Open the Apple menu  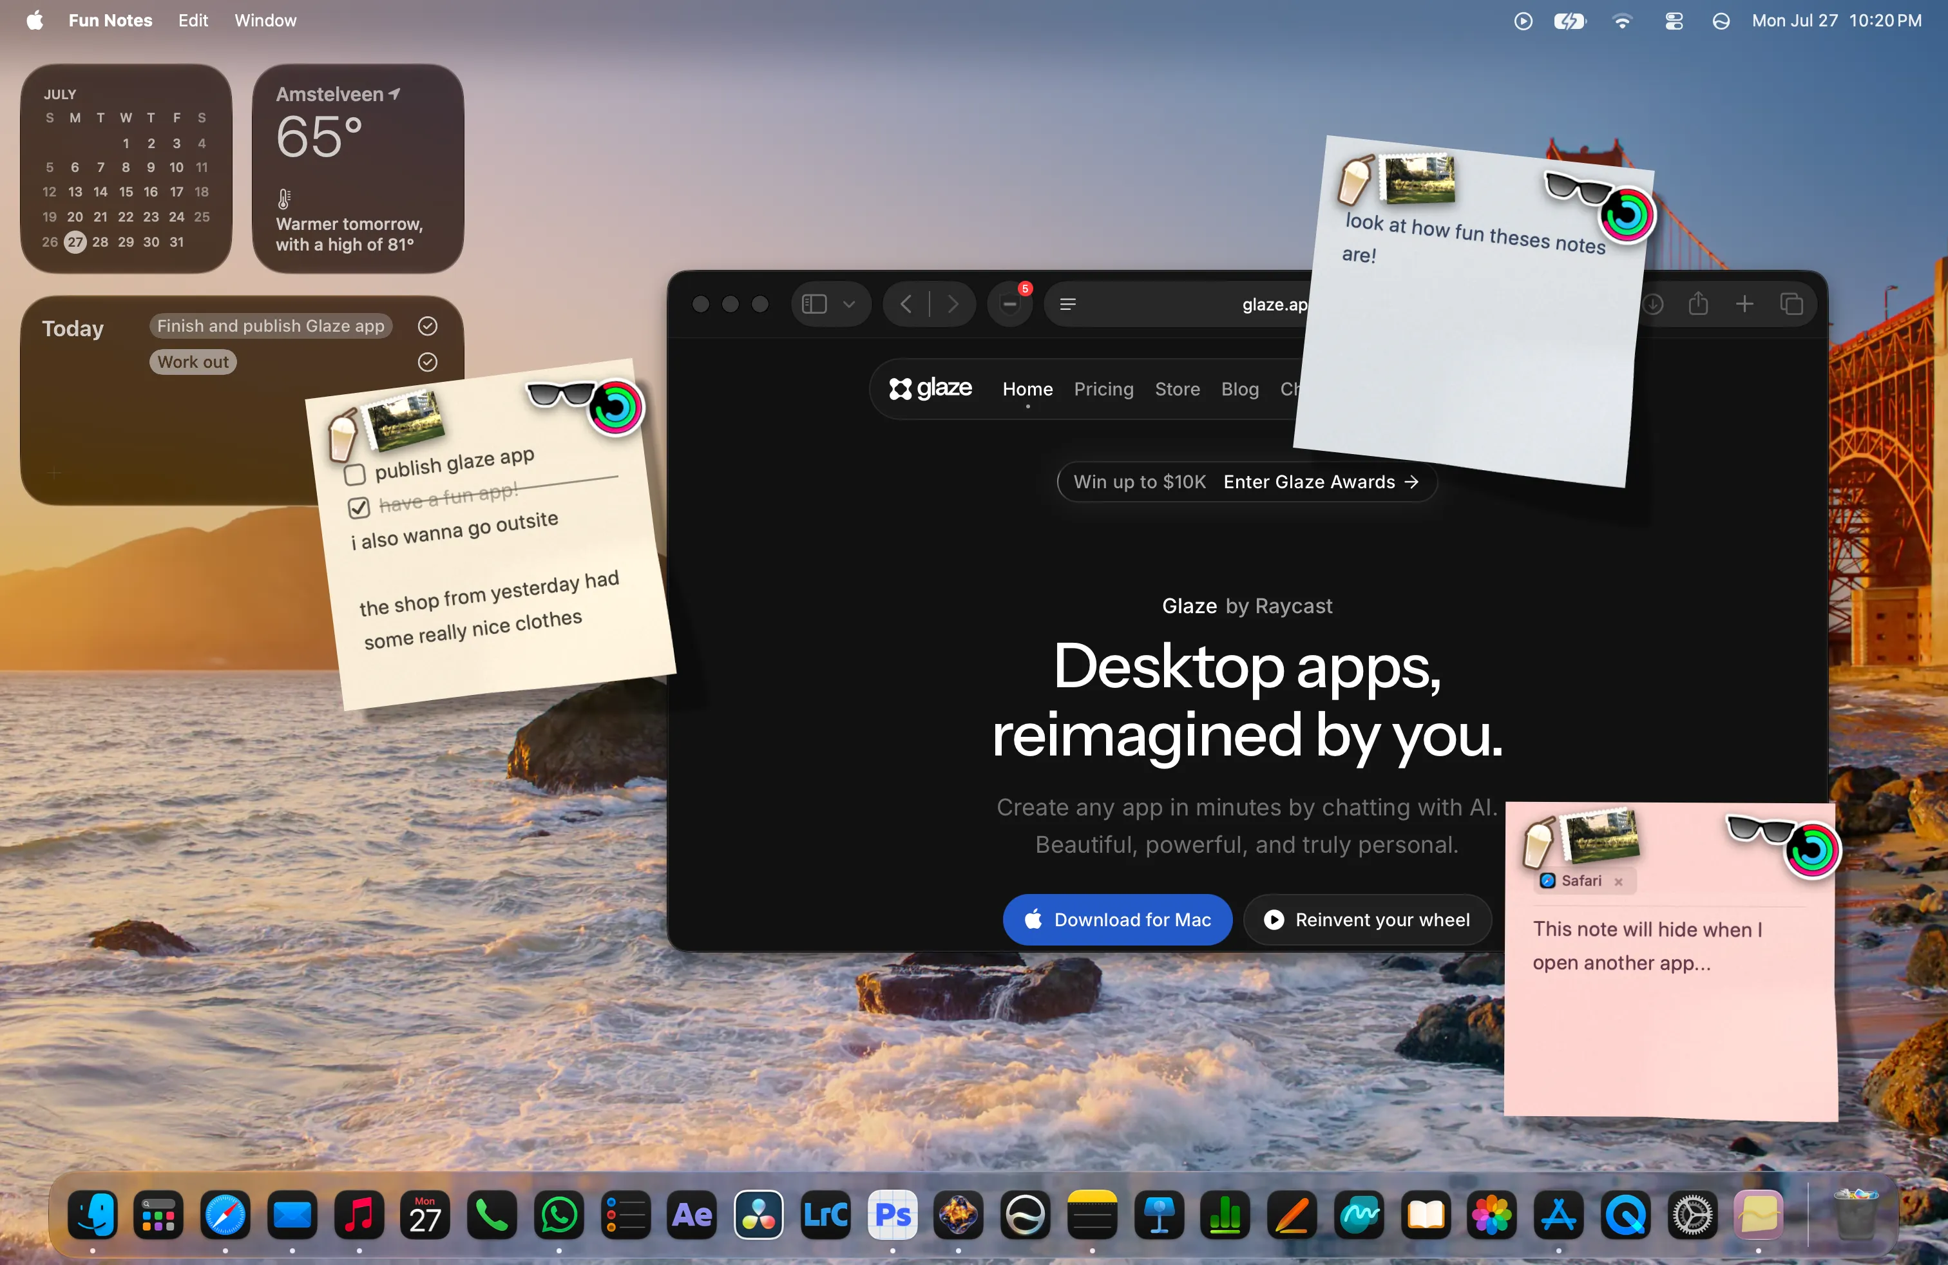point(34,21)
